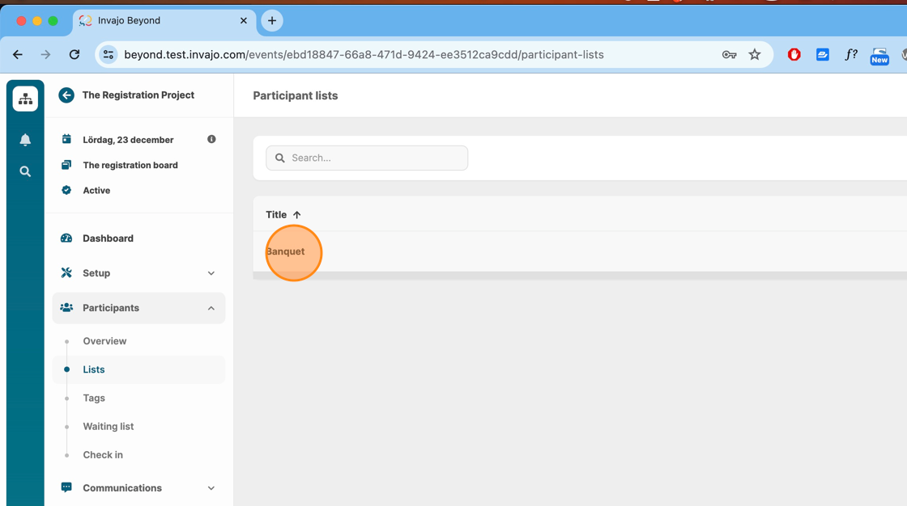
Task: Click the Communications chat icon
Action: coord(66,487)
